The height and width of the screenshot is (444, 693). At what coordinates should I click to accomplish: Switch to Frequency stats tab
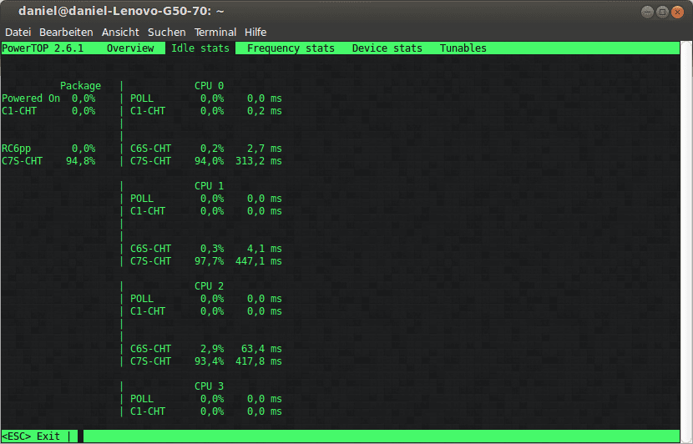(291, 48)
